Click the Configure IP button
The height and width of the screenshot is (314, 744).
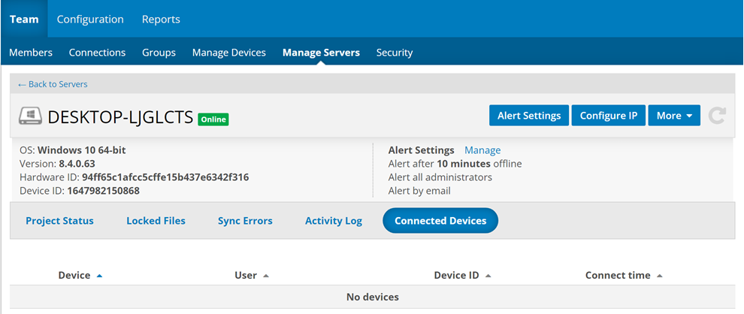point(608,116)
